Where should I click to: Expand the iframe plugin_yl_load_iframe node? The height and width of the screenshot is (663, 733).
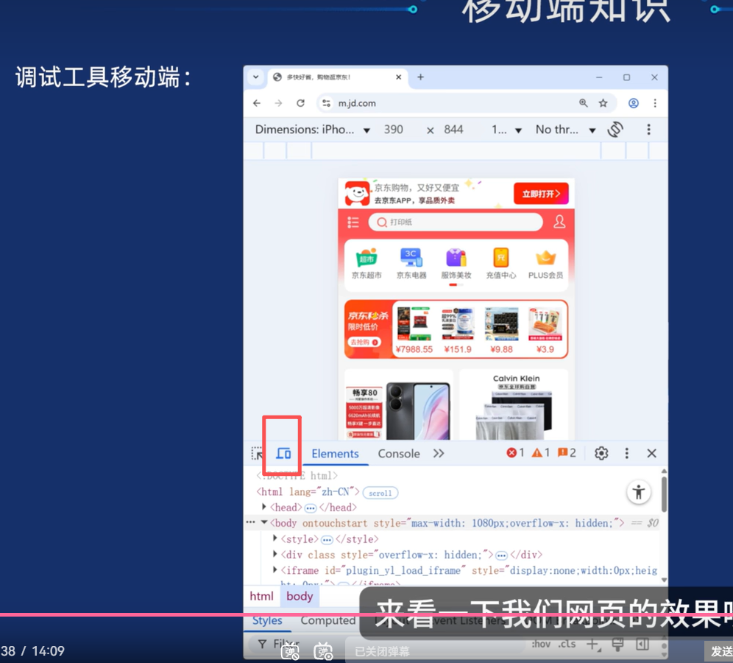coord(275,569)
